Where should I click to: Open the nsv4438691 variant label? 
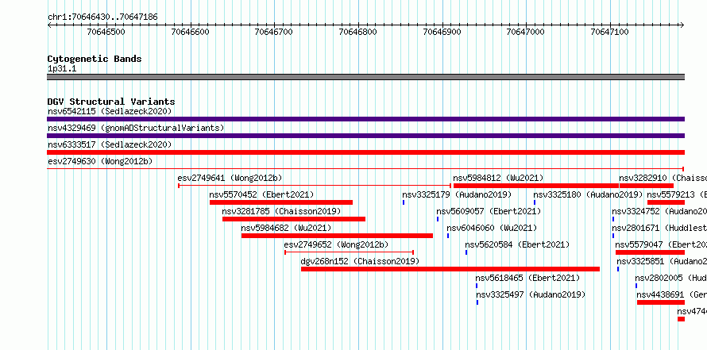point(672,294)
